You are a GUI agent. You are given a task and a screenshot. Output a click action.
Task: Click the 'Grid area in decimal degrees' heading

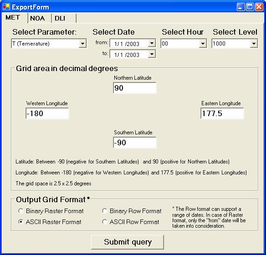tap(67, 68)
